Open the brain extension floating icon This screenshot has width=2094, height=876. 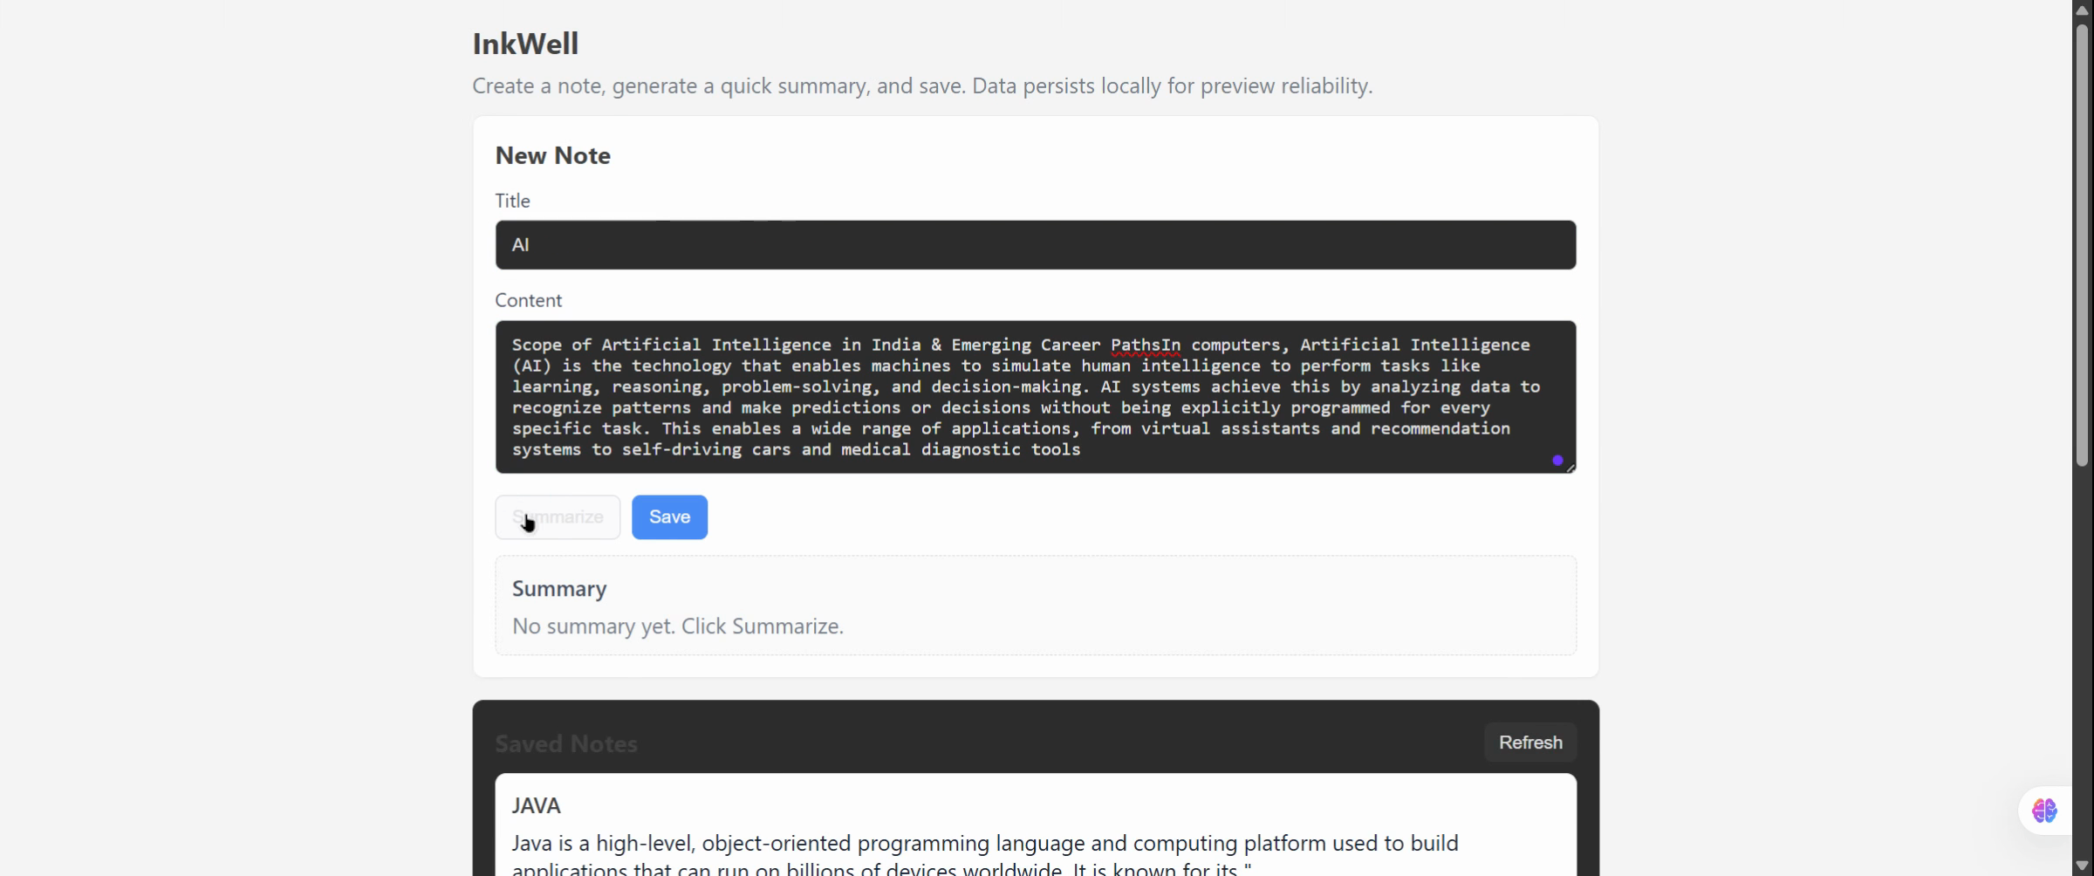2044,811
